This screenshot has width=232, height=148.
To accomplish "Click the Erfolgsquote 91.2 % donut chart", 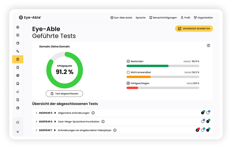I will pyautogui.click(x=65, y=70).
